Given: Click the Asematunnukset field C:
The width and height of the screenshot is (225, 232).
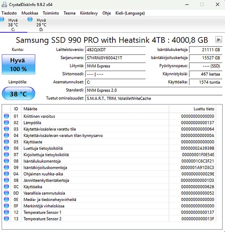Looking at the screenshot, I should click(115, 82).
